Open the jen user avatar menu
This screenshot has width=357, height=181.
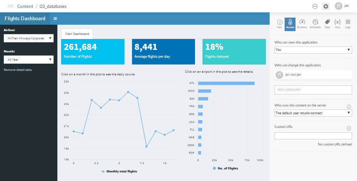(x=342, y=6)
